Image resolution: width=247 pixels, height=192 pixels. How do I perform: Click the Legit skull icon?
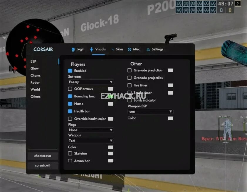click(x=73, y=49)
